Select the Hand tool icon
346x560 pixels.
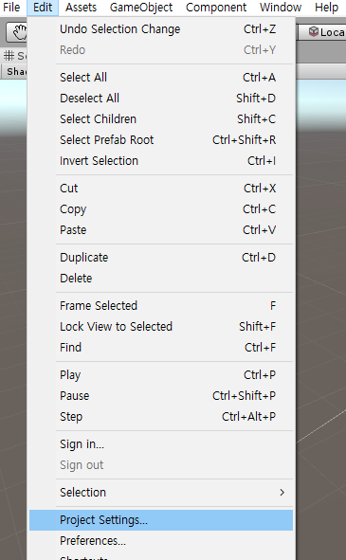tap(20, 32)
